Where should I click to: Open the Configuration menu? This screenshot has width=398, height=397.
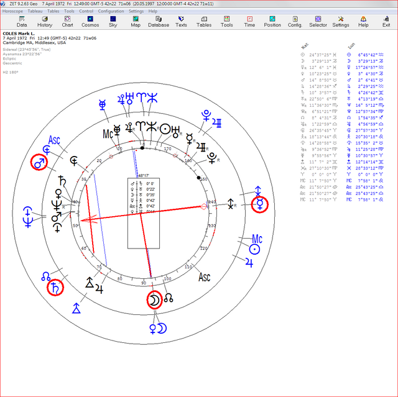[x=111, y=11]
